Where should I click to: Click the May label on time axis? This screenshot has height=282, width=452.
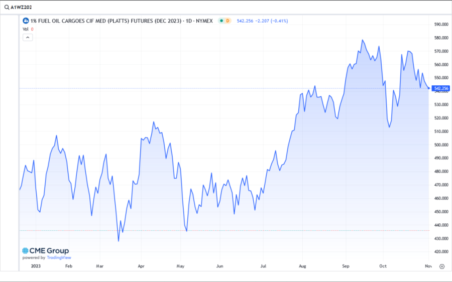click(x=181, y=266)
